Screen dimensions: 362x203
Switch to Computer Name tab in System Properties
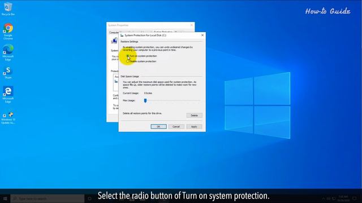coord(114,33)
